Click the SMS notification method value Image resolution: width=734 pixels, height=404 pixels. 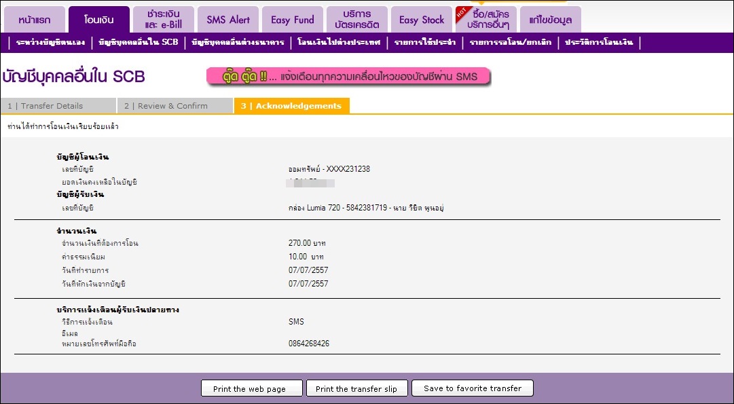point(296,322)
